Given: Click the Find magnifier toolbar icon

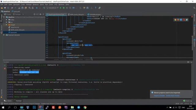Looking at the screenshot, I should click(30, 8).
